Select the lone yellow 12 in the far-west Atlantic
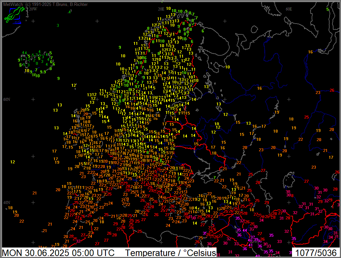 pos(13,162)
